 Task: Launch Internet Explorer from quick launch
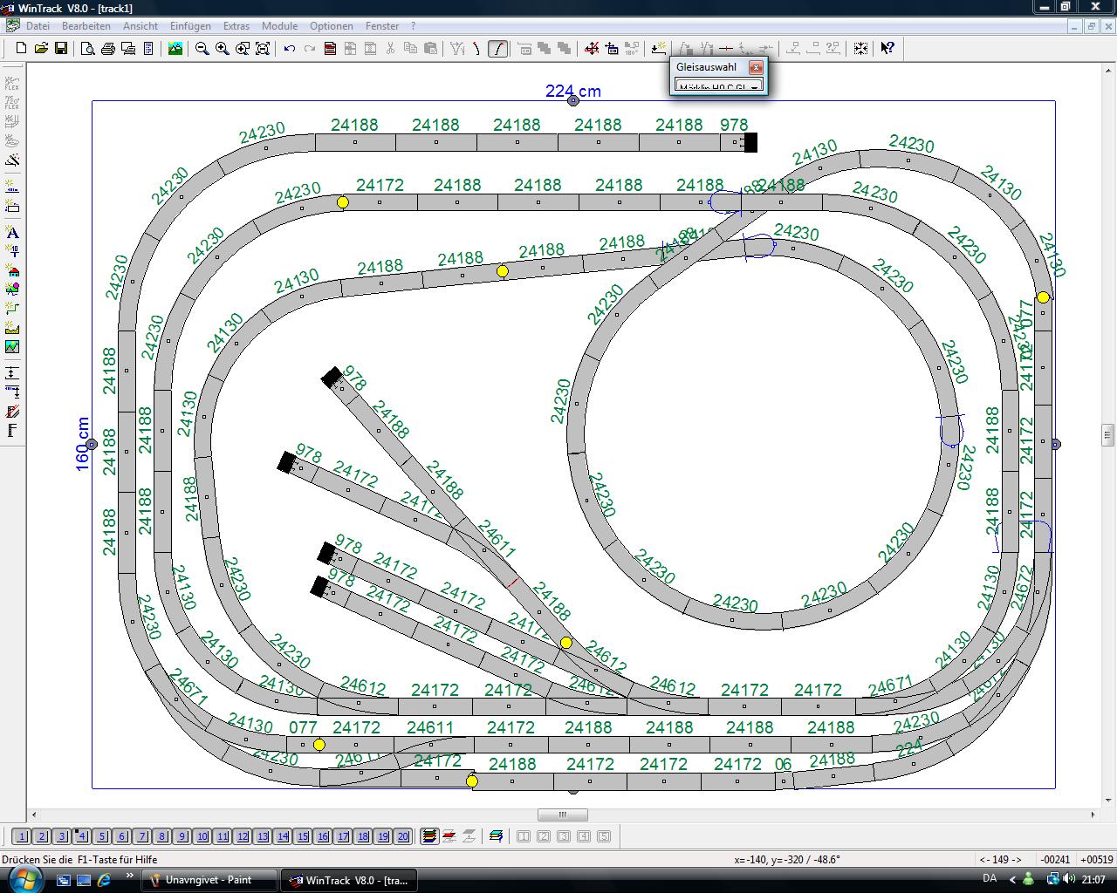(104, 880)
